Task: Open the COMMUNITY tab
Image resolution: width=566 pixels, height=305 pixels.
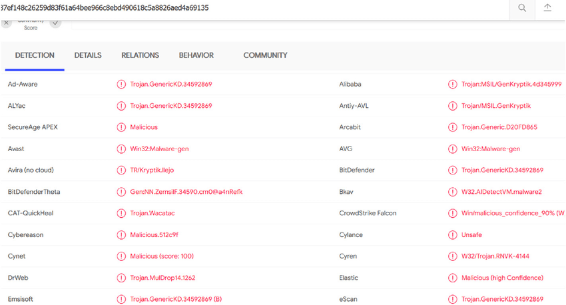Action: coord(265,55)
